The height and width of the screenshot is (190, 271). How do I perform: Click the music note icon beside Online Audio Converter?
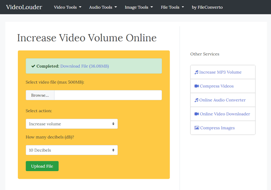click(x=196, y=100)
